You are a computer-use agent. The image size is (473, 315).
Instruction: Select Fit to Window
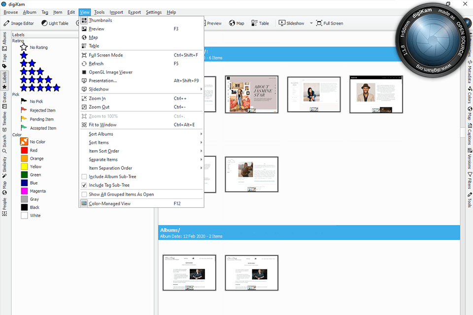coord(141,125)
